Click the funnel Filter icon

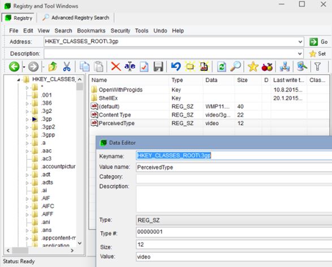coord(317,67)
